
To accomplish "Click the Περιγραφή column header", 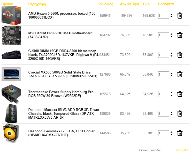I will (37, 4).
